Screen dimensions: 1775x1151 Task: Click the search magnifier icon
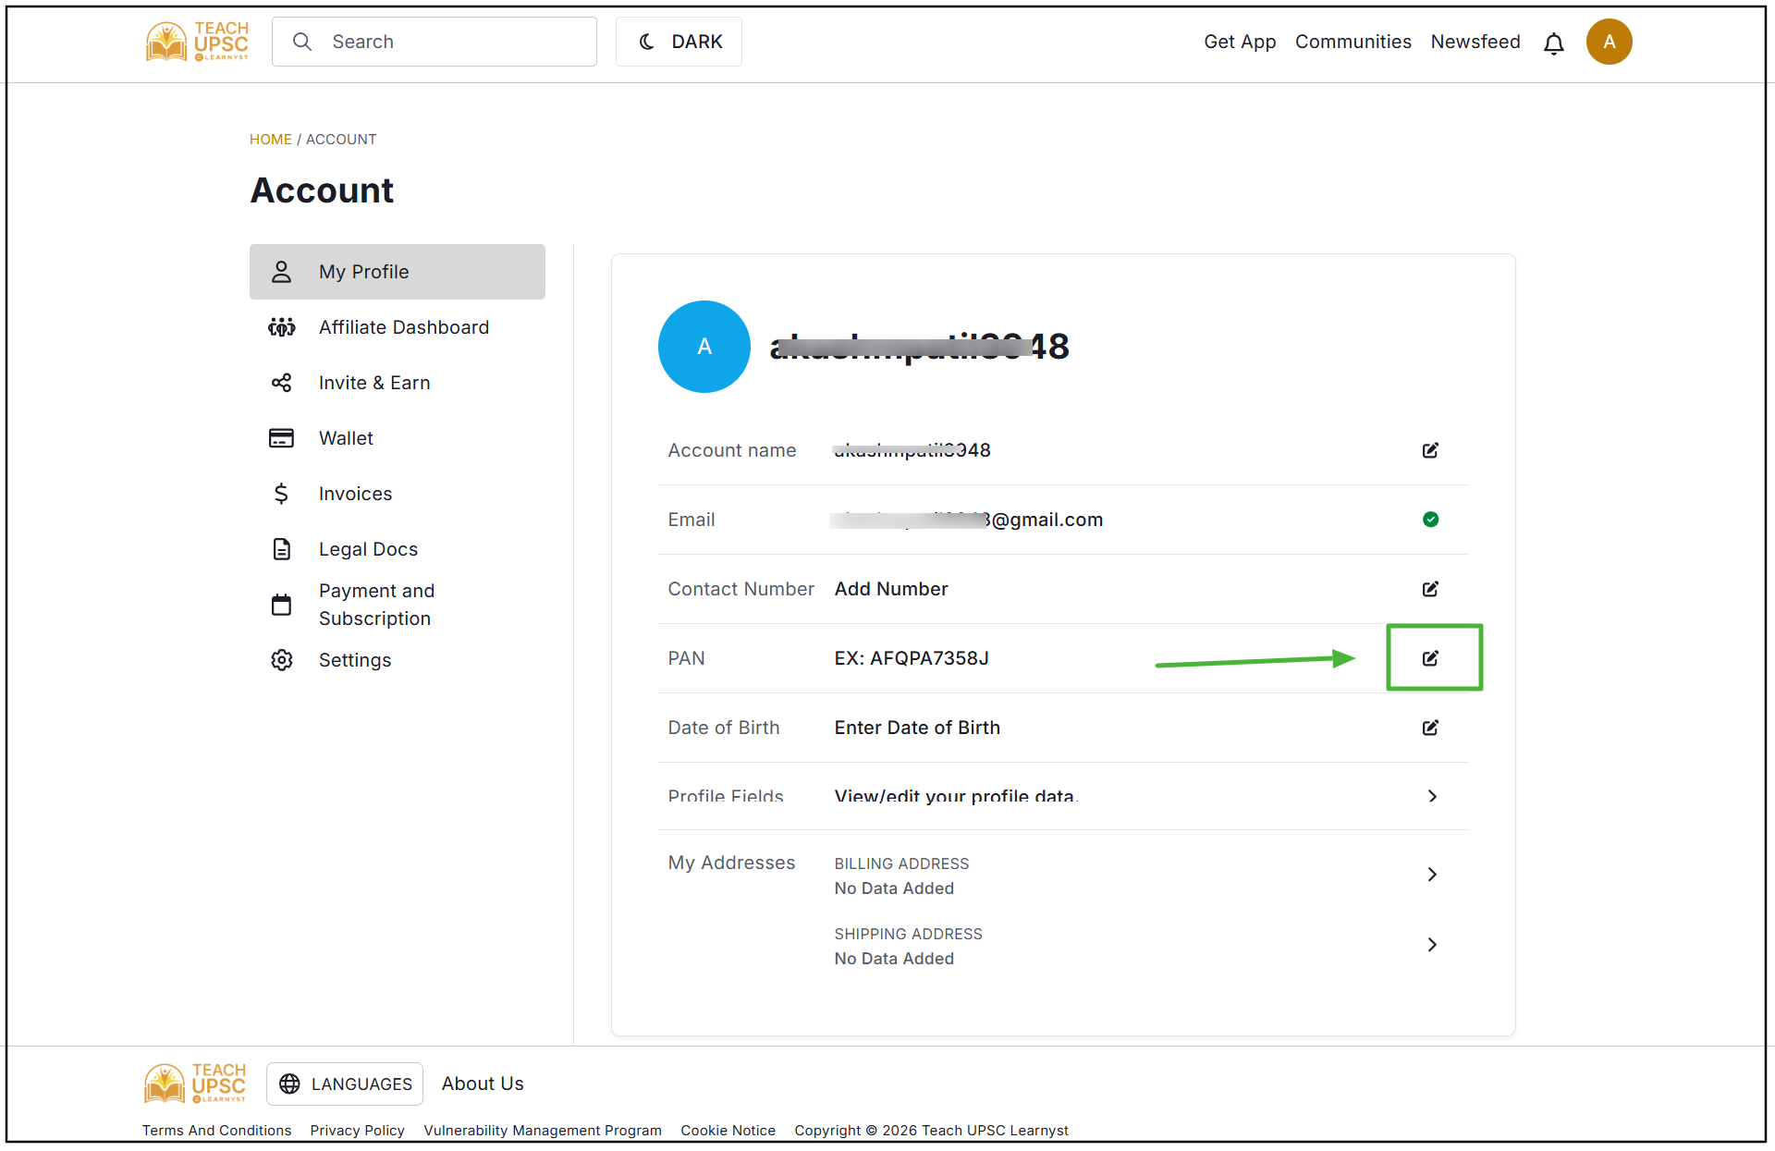click(302, 42)
